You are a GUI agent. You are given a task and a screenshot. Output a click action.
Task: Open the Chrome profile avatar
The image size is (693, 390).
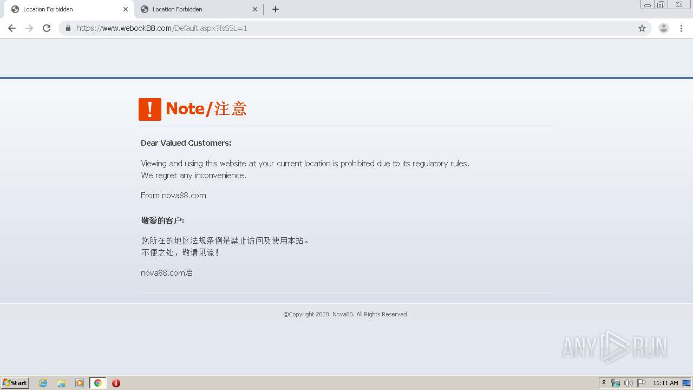[664, 28]
